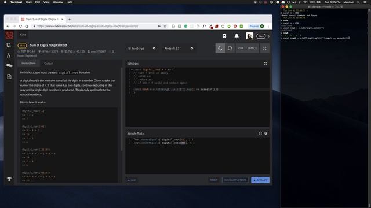This screenshot has width=371, height=208.
Task: Click the honor rank badge beside avatar
Action: tap(261, 36)
